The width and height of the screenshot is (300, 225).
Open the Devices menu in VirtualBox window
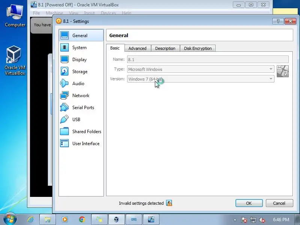[108, 13]
